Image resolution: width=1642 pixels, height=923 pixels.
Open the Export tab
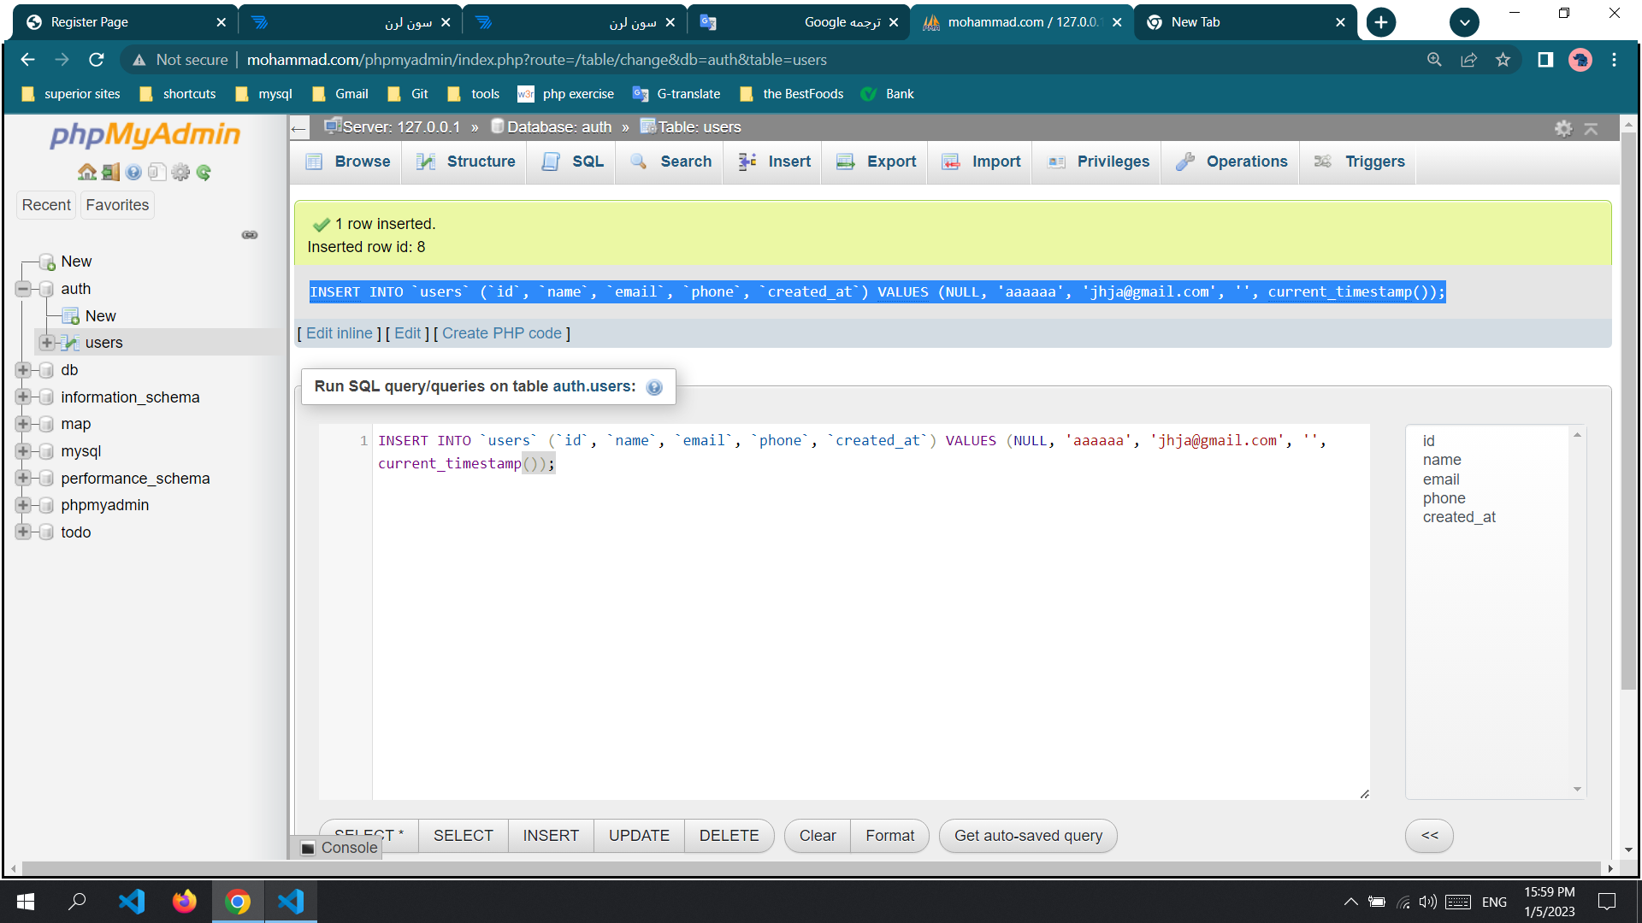[876, 162]
